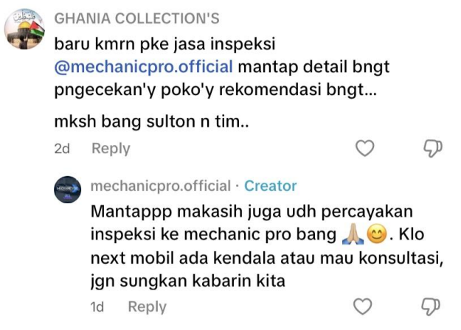Open the @mechanicpro.official mention link

[144, 67]
